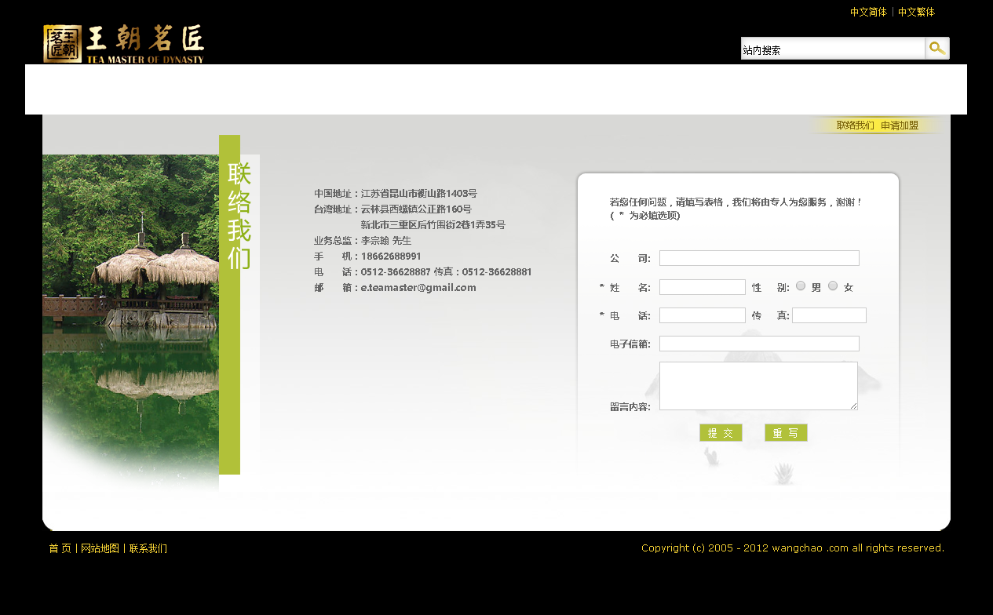Focus the 站内搜索 search box

[x=832, y=49]
